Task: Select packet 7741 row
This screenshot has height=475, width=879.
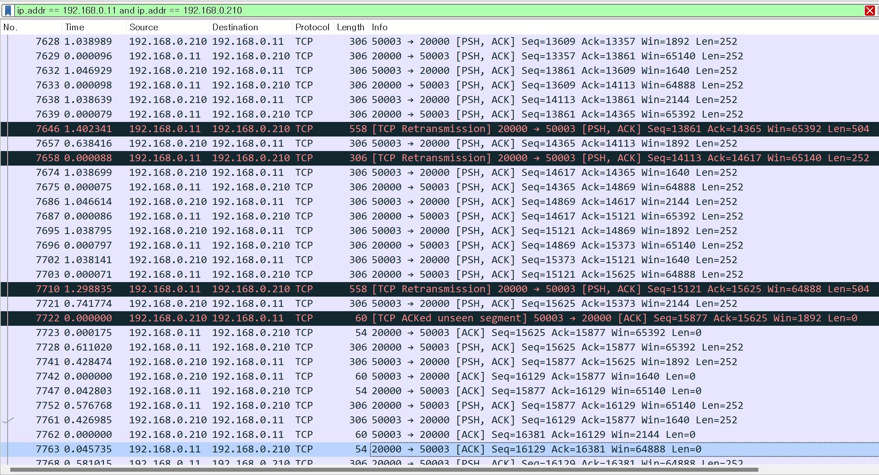Action: point(440,362)
